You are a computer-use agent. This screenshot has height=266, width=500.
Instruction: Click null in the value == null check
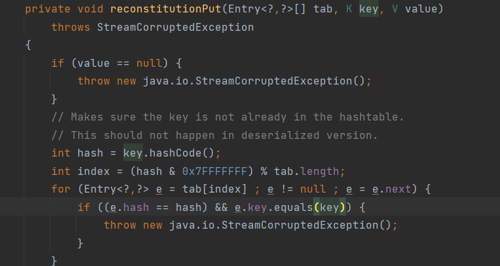149,63
